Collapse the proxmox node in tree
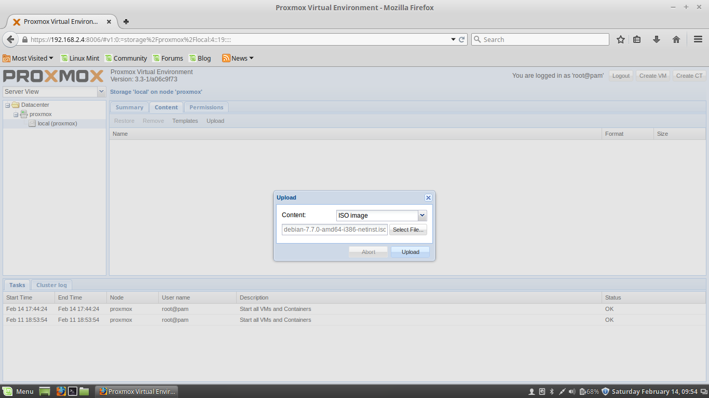The width and height of the screenshot is (709, 398). pos(16,115)
